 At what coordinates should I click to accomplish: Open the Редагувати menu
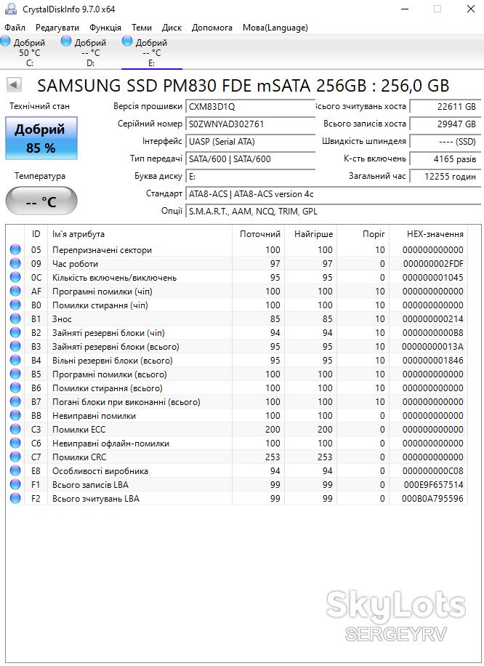(x=57, y=28)
